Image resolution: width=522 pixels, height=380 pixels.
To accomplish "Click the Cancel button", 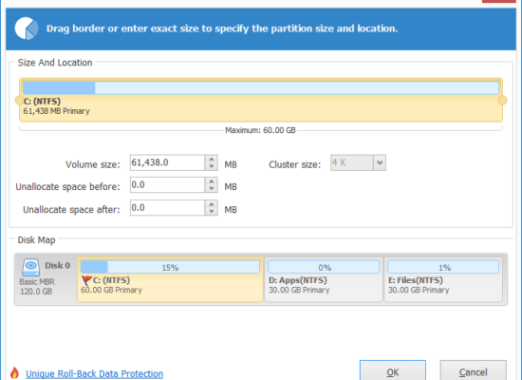I will click(473, 371).
